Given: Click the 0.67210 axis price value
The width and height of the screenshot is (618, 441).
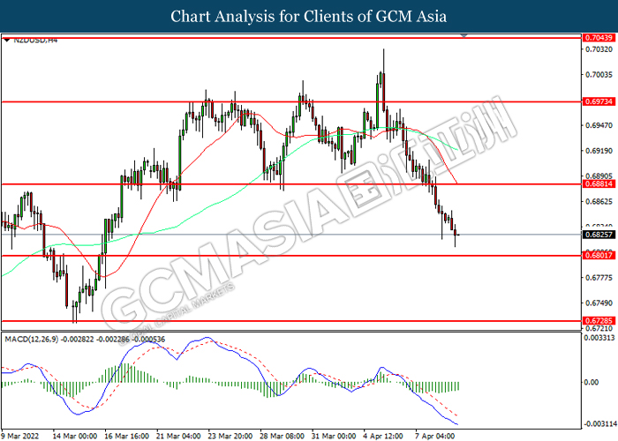Looking at the screenshot, I should (x=599, y=328).
